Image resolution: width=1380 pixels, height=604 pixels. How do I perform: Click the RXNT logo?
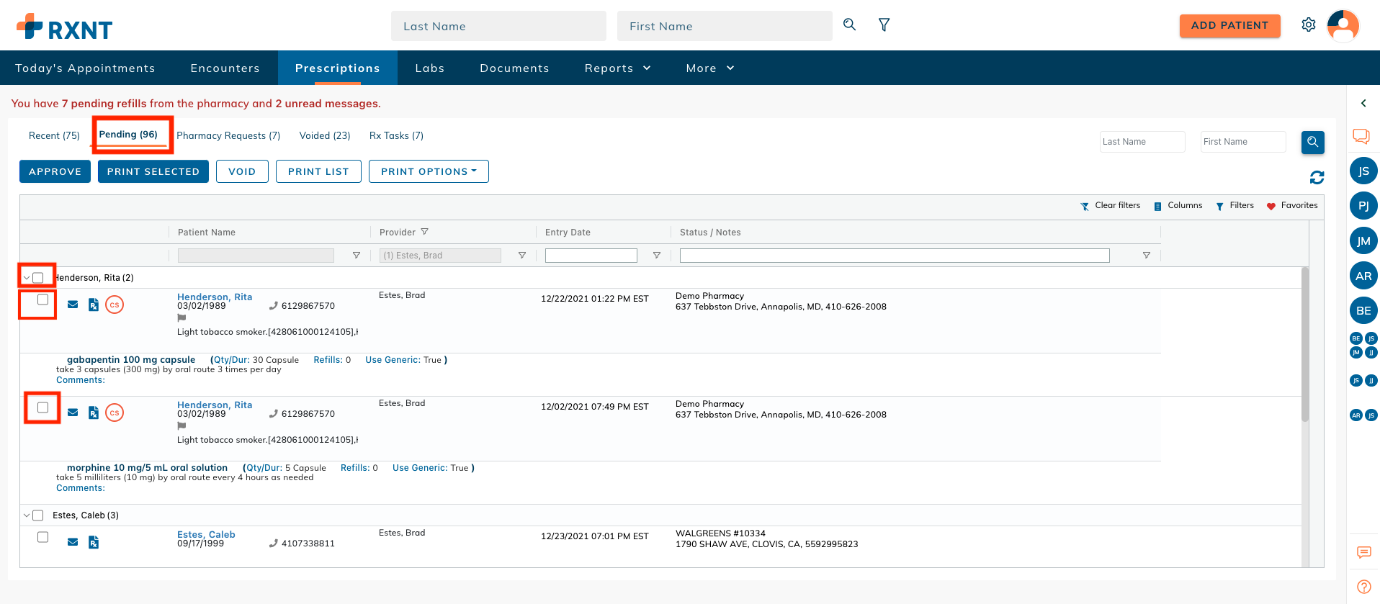pos(65,28)
